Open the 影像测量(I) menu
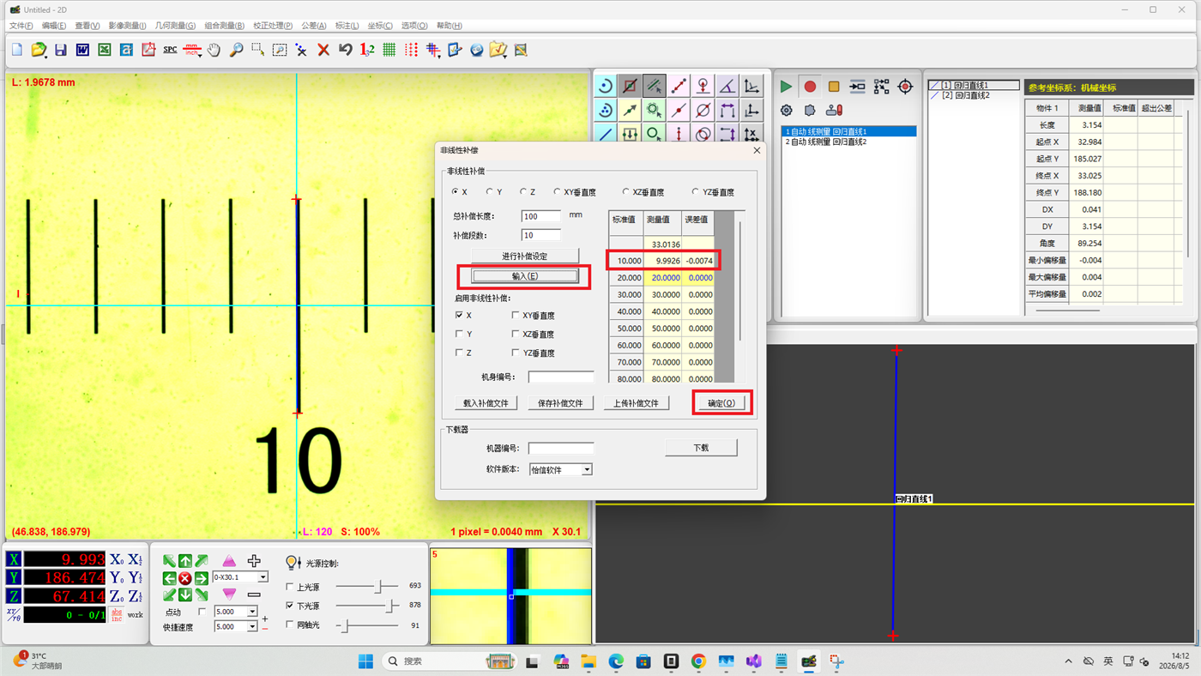The width and height of the screenshot is (1201, 676). 127,26
